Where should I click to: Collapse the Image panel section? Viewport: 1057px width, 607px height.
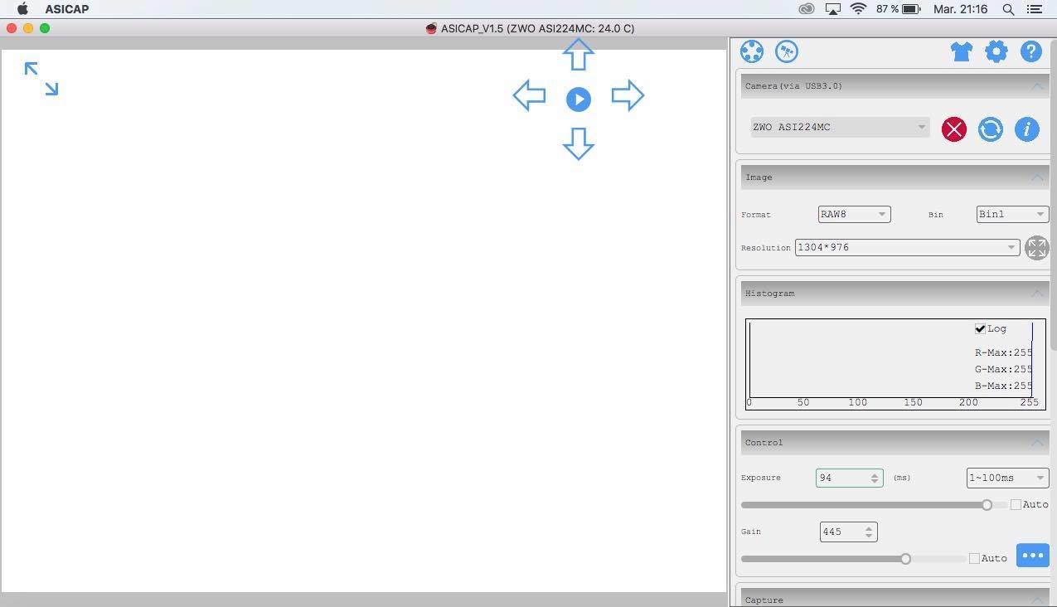click(x=1037, y=177)
